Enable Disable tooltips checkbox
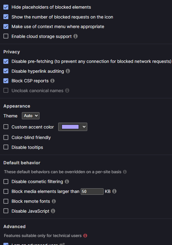 tap(6, 147)
